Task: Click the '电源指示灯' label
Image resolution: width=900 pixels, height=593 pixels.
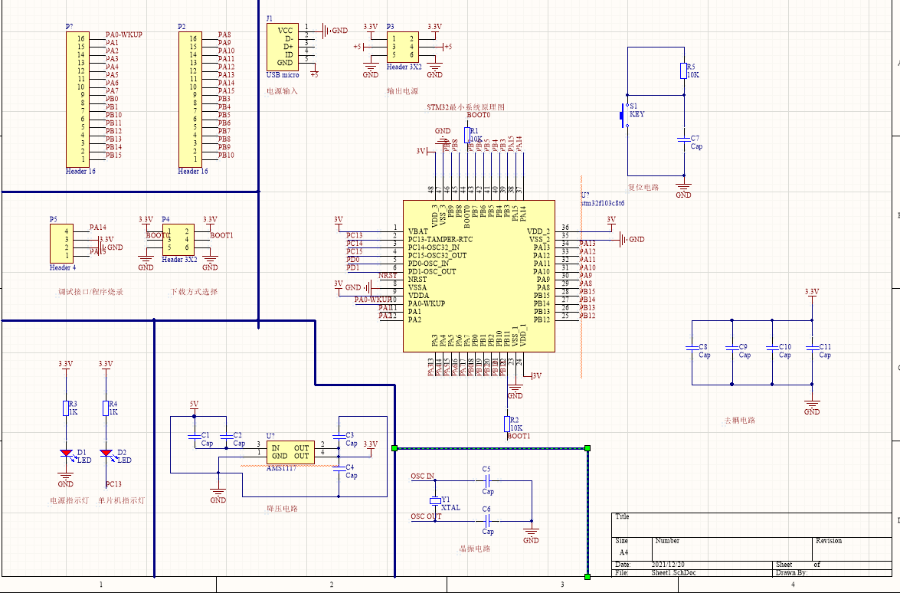Action: pyautogui.click(x=70, y=500)
